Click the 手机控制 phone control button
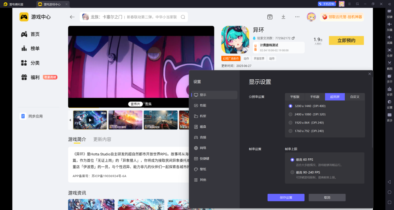 326,4
